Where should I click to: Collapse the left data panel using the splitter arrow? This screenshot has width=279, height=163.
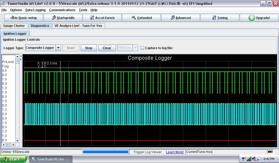(x=21, y=56)
